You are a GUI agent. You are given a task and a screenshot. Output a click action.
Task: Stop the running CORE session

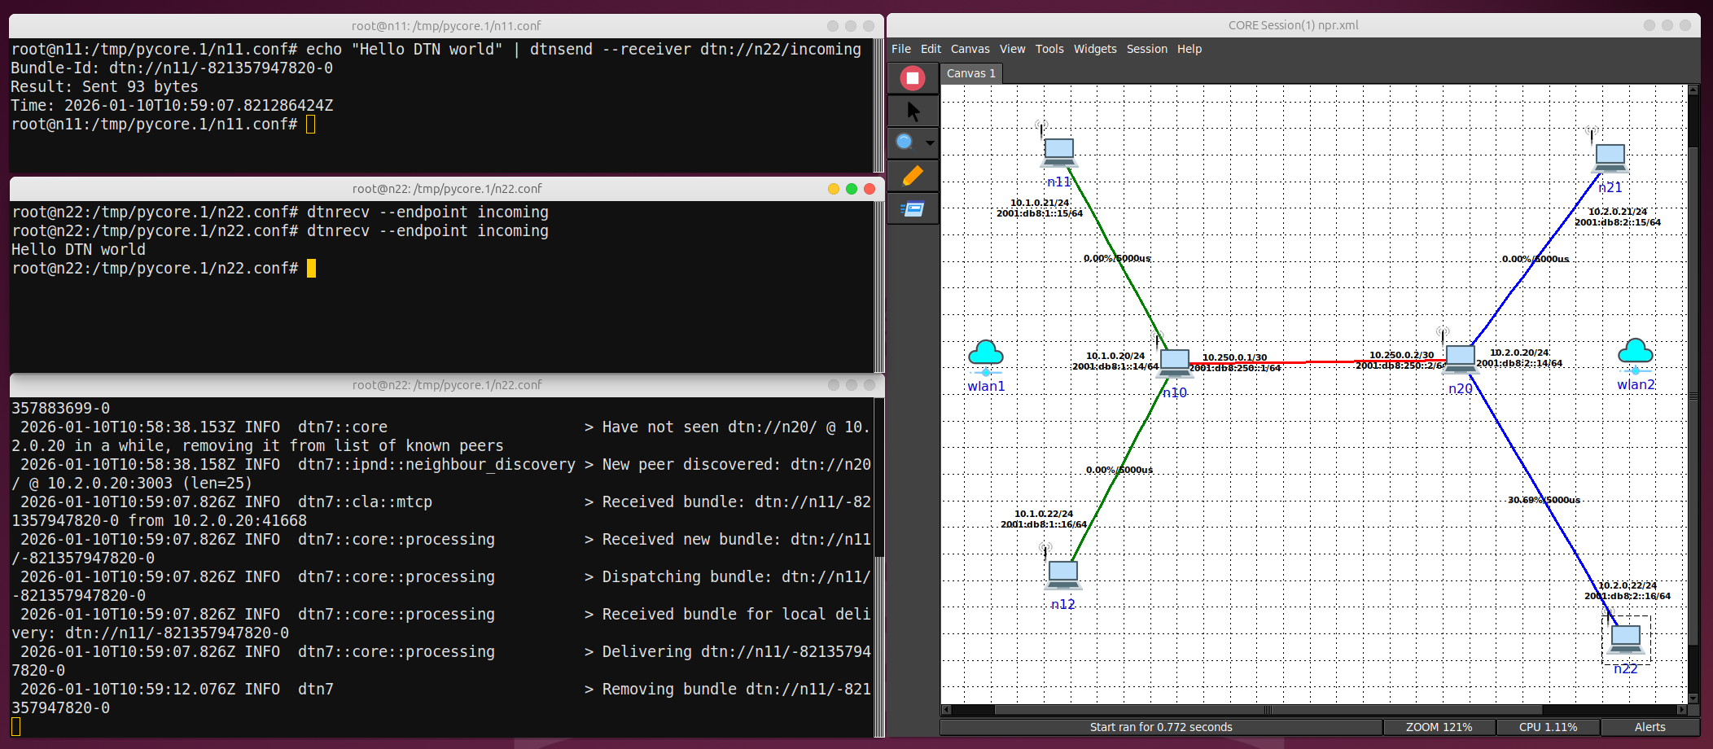(x=912, y=78)
